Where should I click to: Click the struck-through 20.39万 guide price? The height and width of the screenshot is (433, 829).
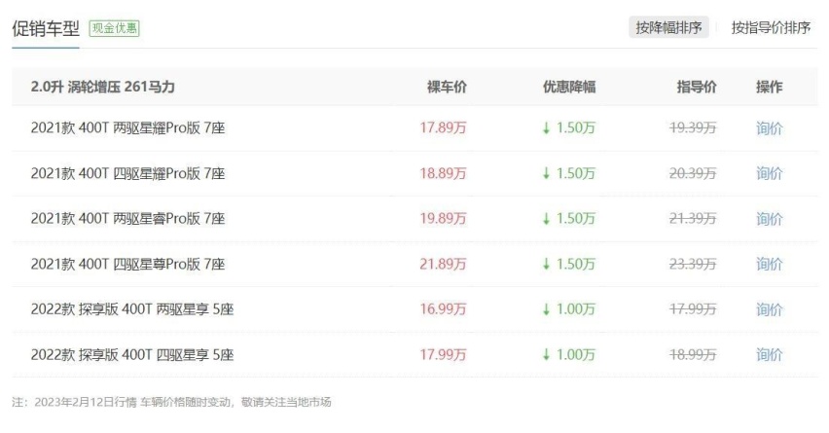tap(693, 173)
